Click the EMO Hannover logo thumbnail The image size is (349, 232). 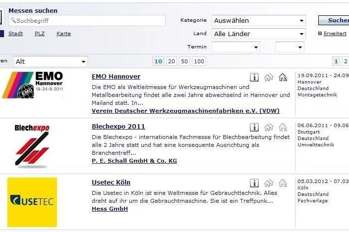click(x=33, y=85)
